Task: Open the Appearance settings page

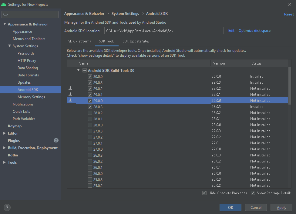Action: click(22, 32)
